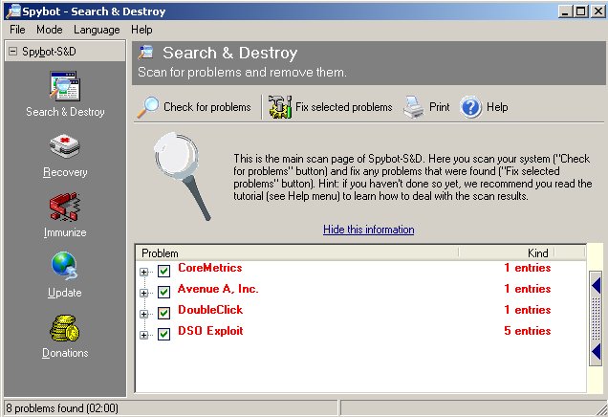Expand the DoubleClick tree node
Screen dimensions: 608x417
(x=143, y=314)
